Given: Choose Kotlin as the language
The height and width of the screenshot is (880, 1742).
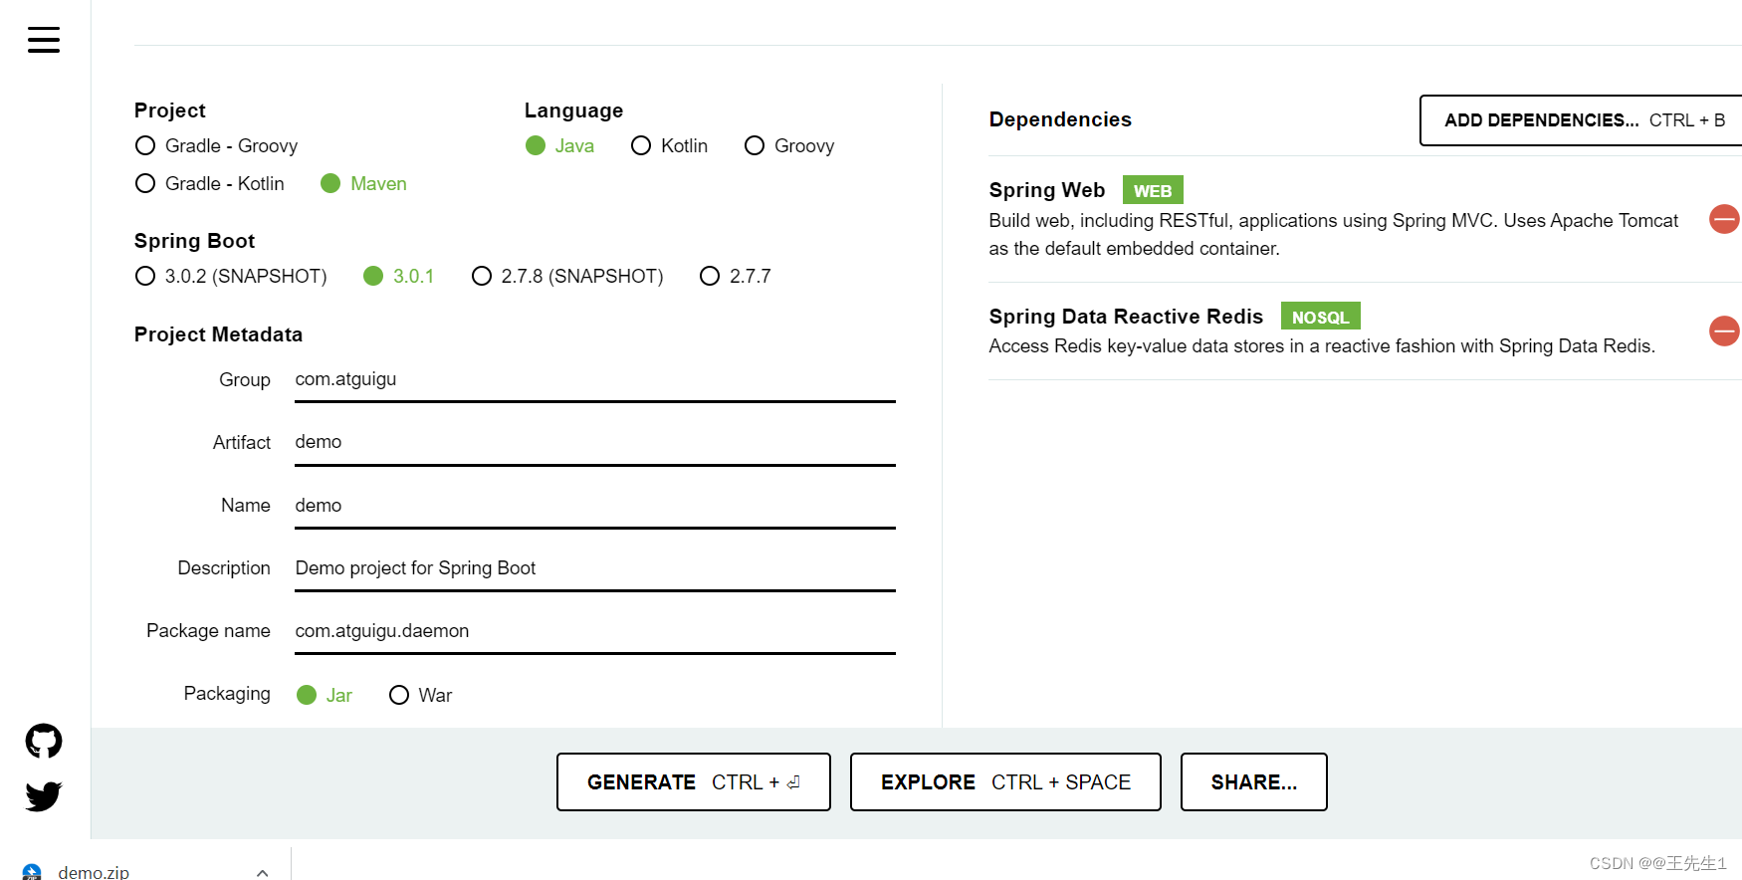Looking at the screenshot, I should (670, 146).
